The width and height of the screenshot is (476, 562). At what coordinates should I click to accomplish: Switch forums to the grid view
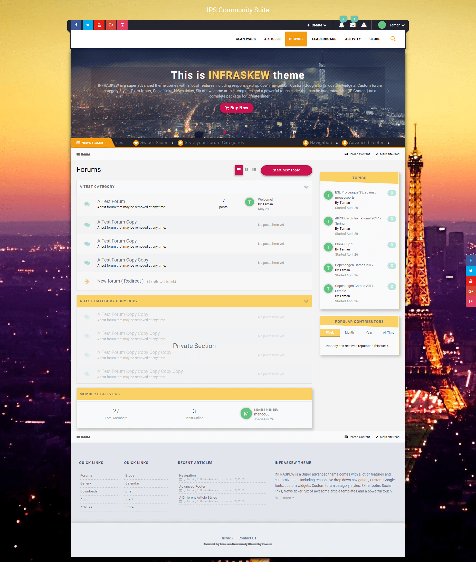(246, 170)
